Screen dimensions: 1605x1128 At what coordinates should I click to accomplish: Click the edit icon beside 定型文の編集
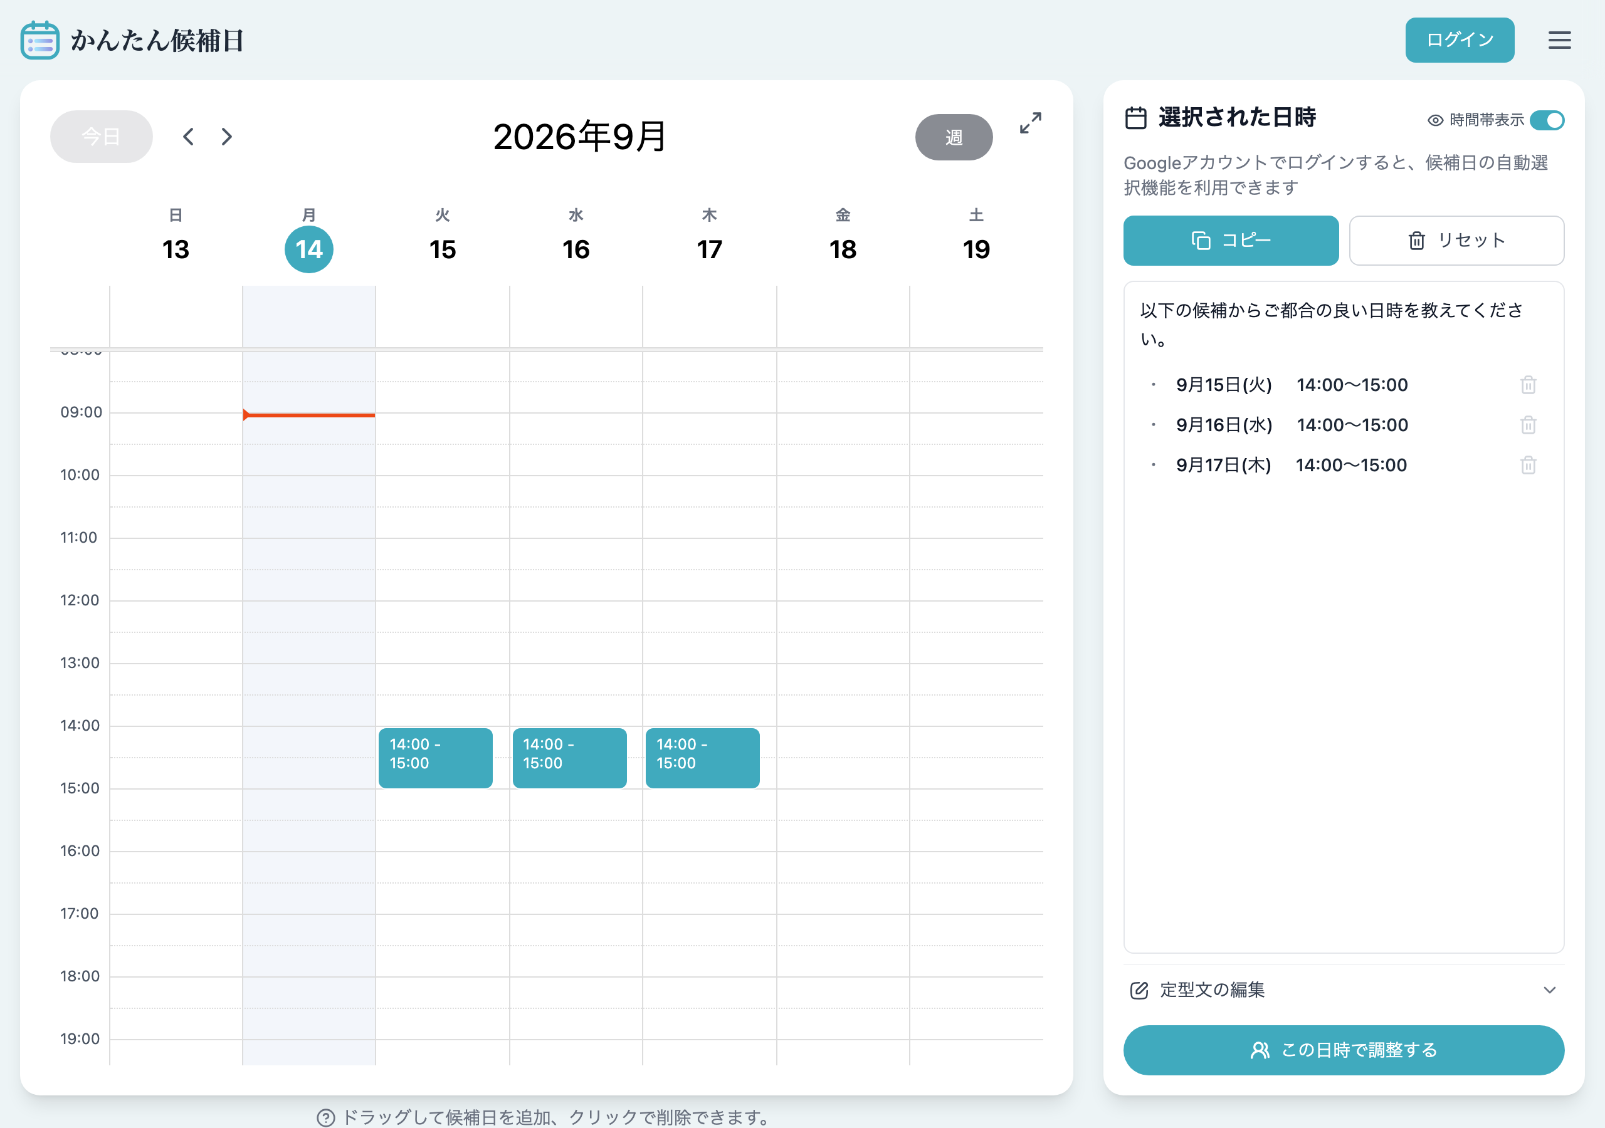pyautogui.click(x=1139, y=990)
